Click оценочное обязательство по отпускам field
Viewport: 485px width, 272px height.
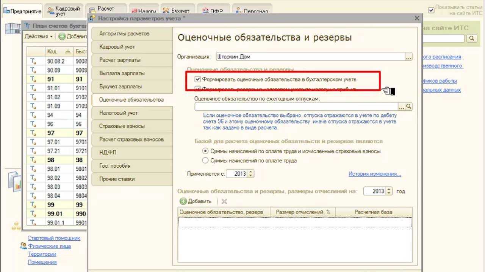(x=296, y=107)
